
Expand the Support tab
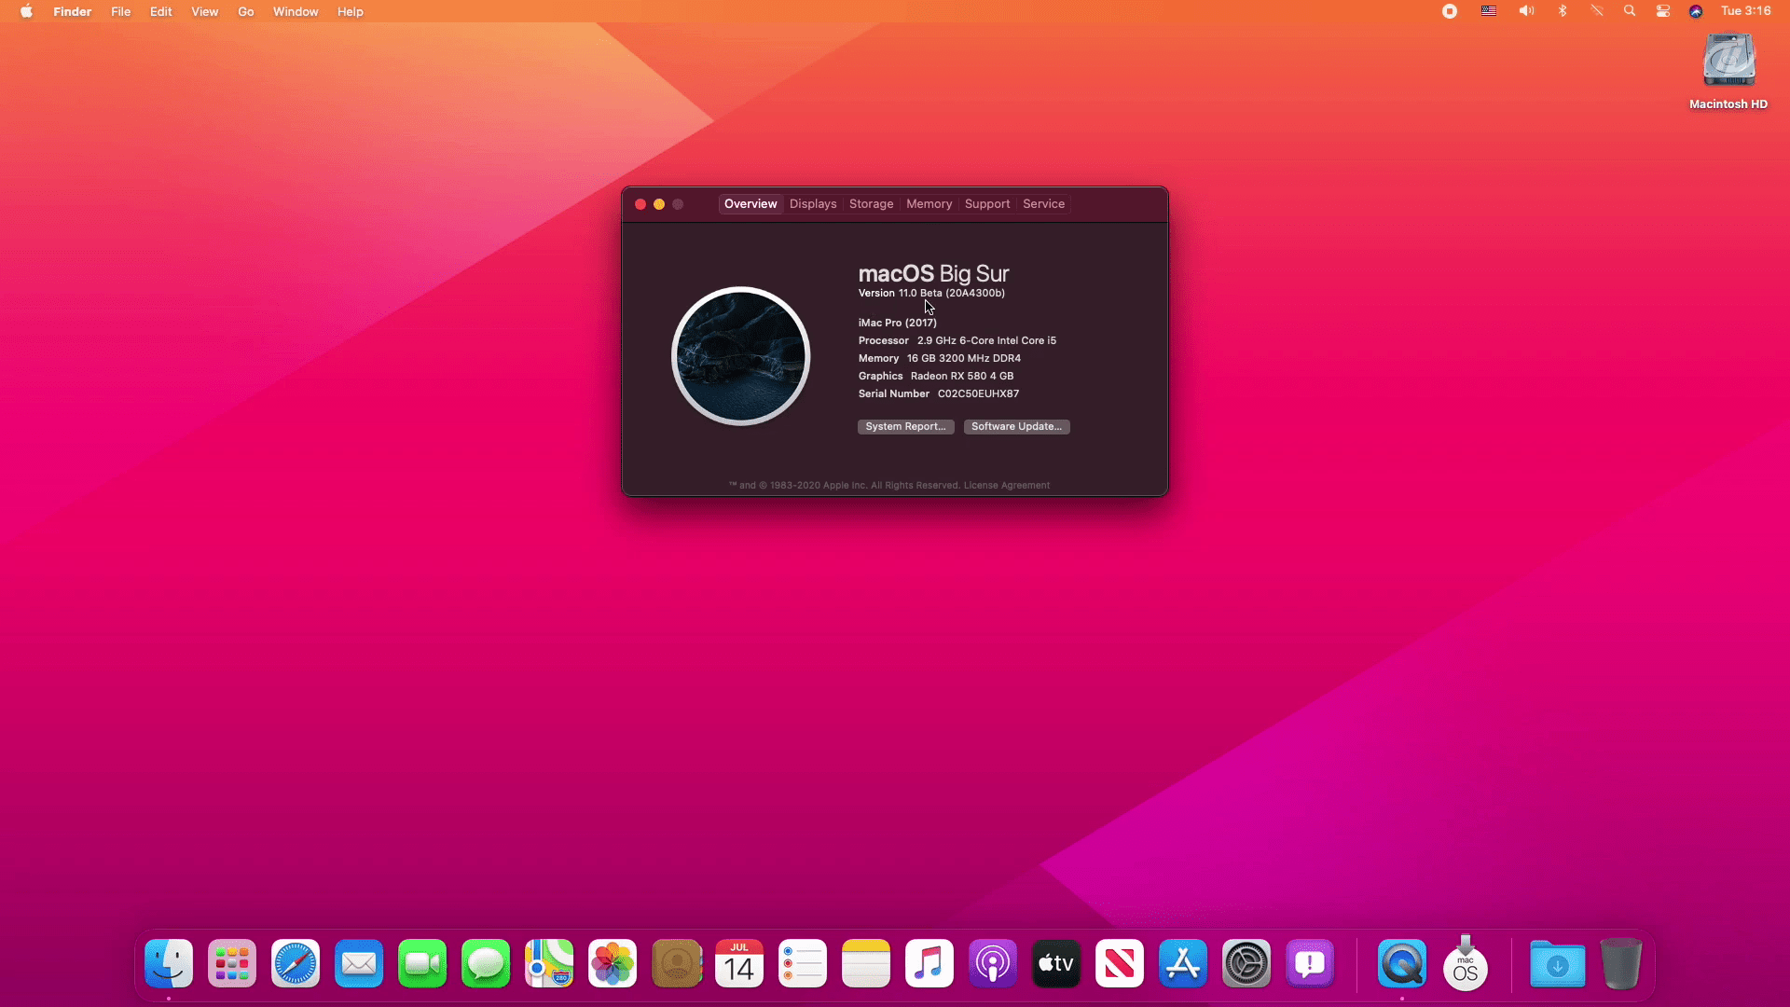[x=988, y=203]
